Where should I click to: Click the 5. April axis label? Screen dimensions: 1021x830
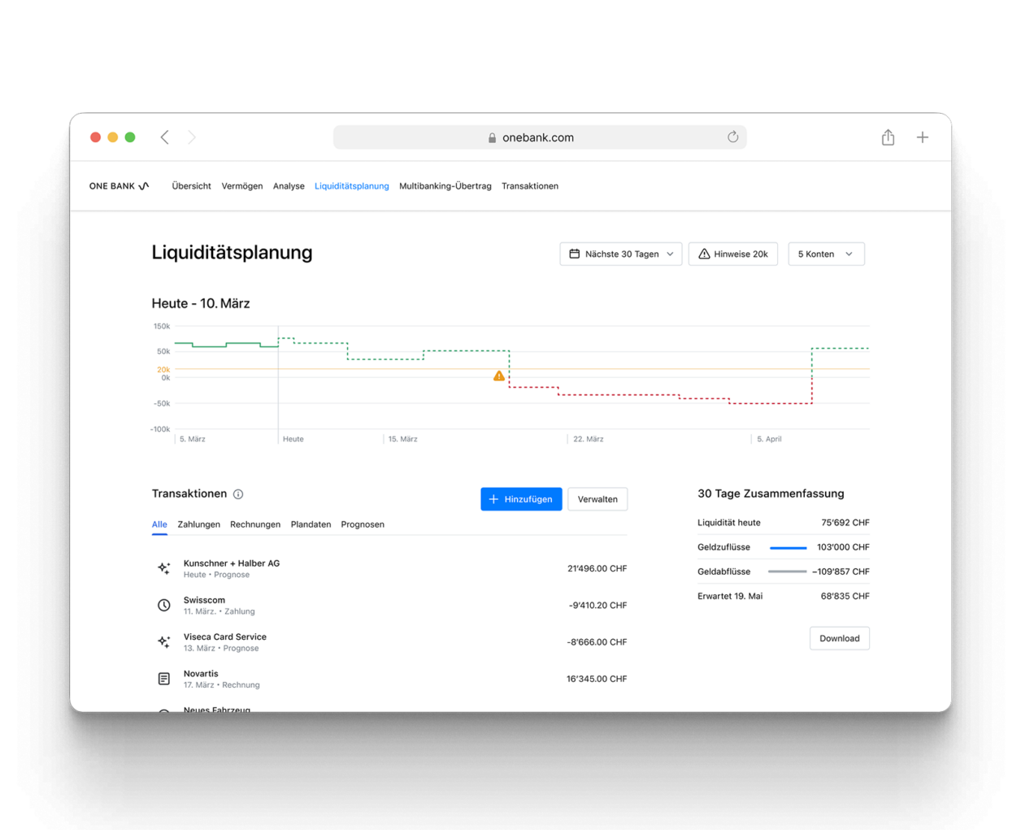coord(769,439)
